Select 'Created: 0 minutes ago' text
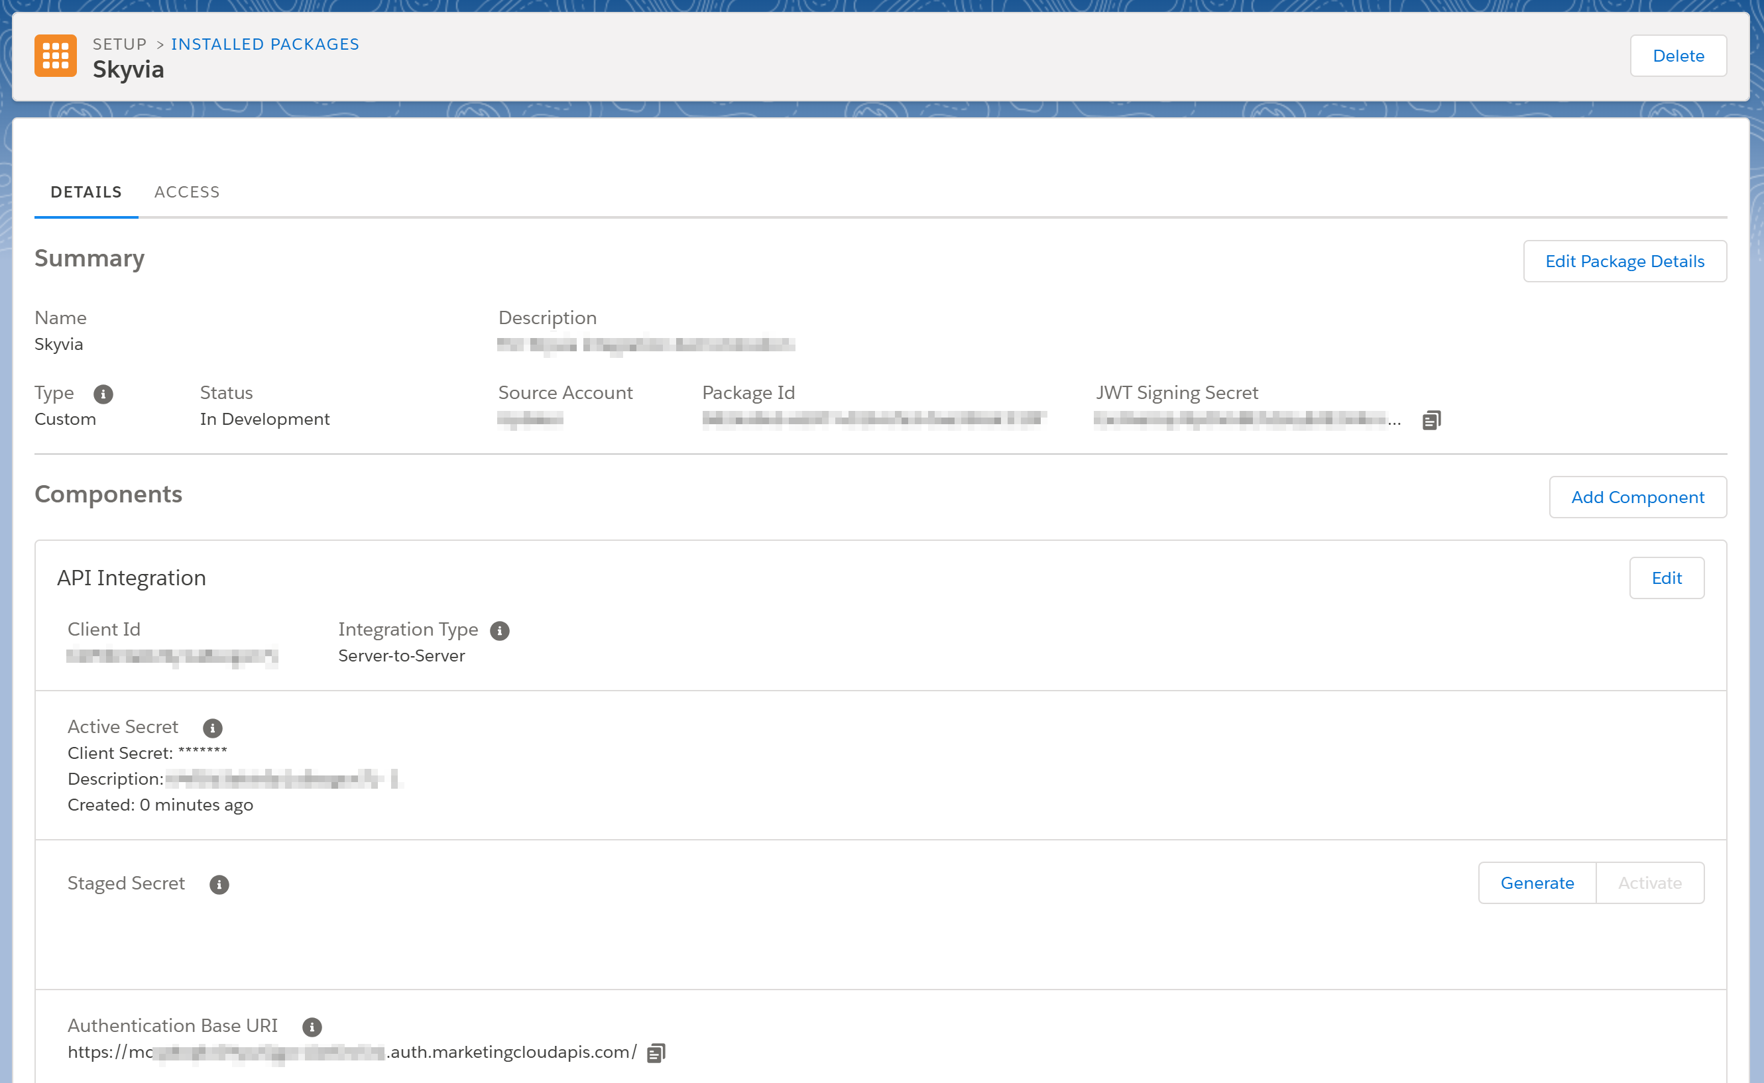The width and height of the screenshot is (1764, 1083). (160, 805)
